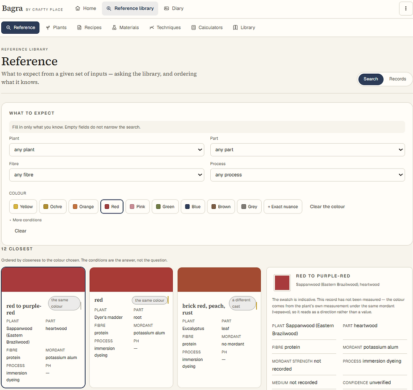Image resolution: width=413 pixels, height=390 pixels.
Task: Go to the Library section
Action: [x=244, y=28]
